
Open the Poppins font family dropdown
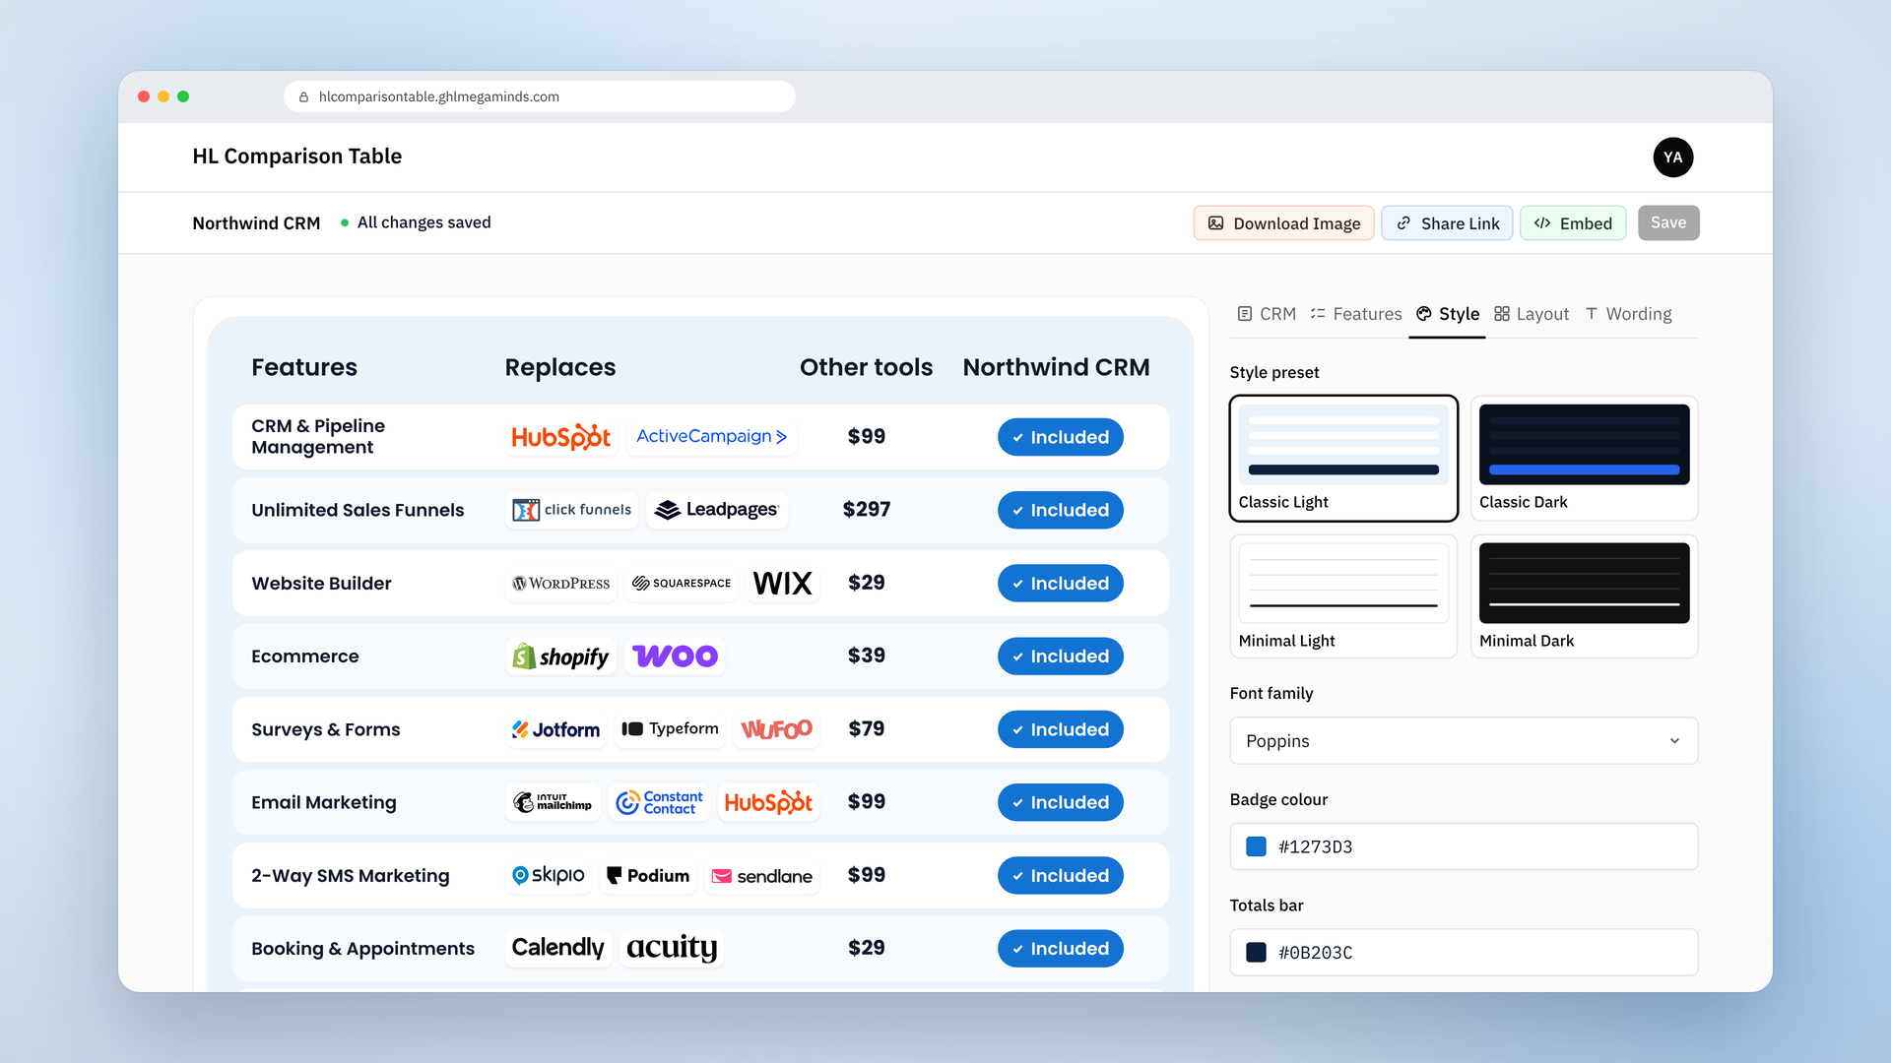click(x=1464, y=741)
